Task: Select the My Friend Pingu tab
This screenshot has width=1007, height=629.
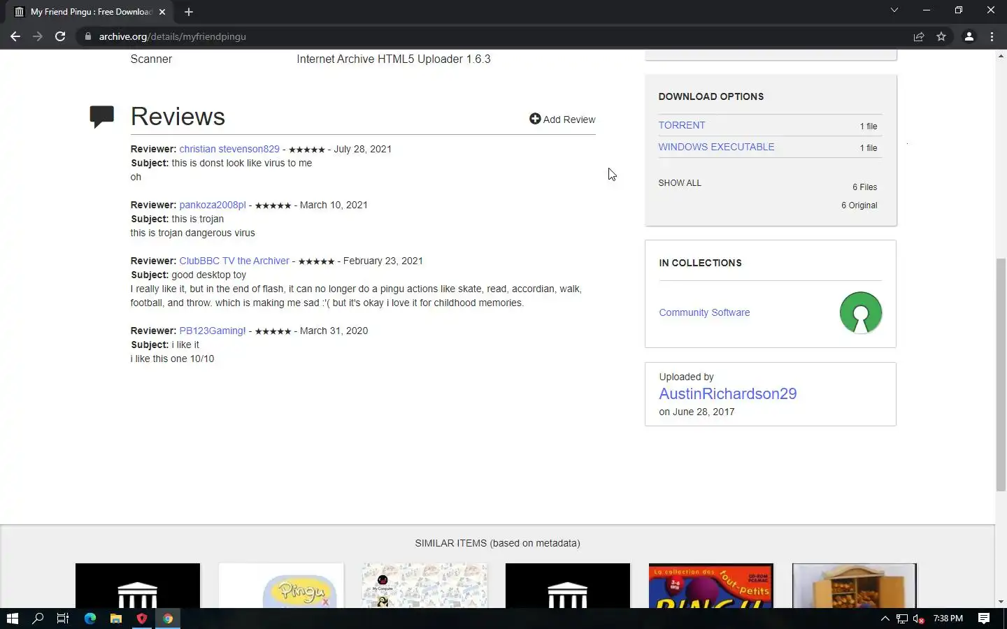Action: coord(91,12)
